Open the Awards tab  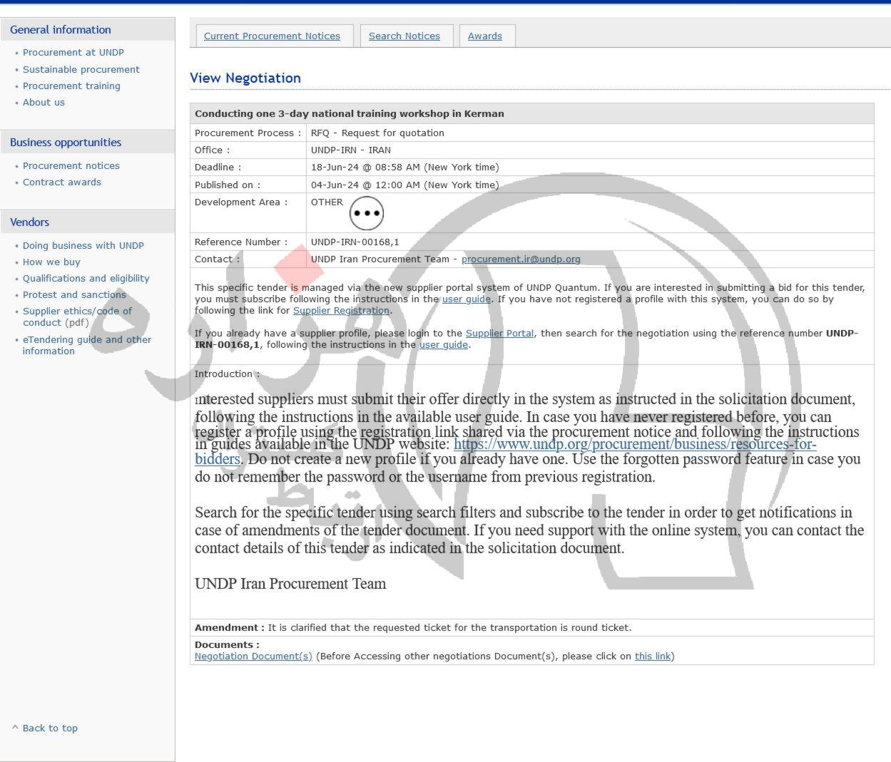click(x=484, y=36)
